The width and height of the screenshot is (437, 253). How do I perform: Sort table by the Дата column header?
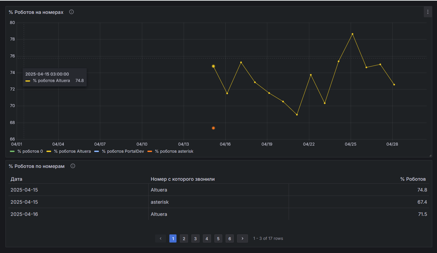(x=17, y=179)
